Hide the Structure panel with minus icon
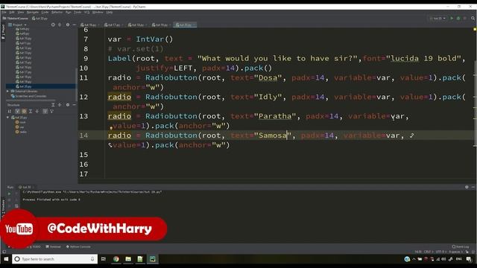This screenshot has width=477, height=268. point(75,105)
